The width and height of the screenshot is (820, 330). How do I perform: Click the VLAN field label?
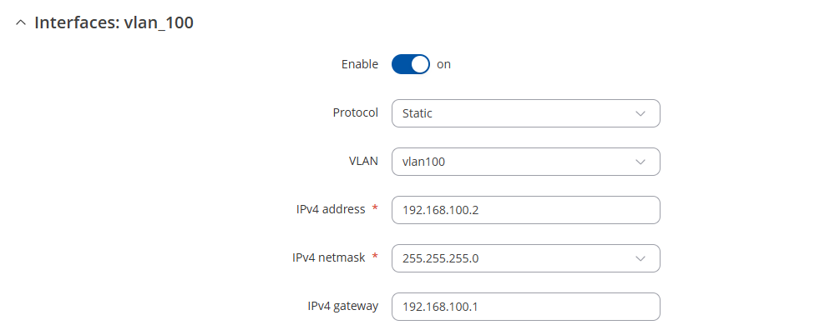(363, 161)
